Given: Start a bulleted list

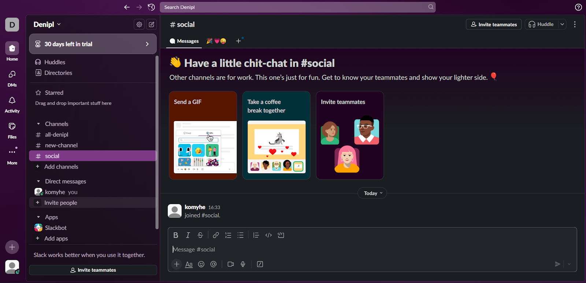Looking at the screenshot, I should (241, 235).
